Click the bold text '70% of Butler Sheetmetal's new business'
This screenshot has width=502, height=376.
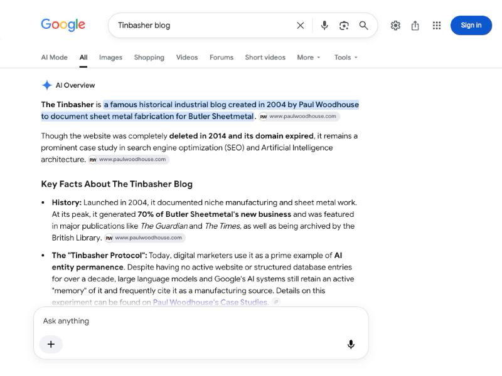click(x=214, y=214)
